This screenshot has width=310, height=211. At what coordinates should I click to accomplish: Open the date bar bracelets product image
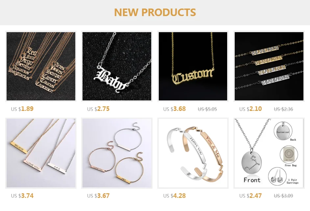pyautogui.click(x=269, y=66)
